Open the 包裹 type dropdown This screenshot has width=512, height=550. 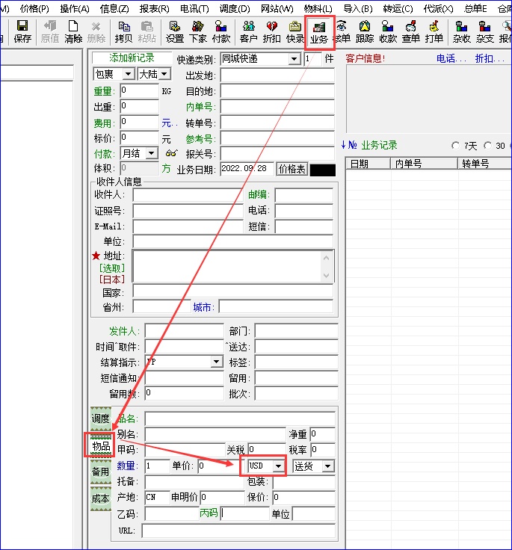pos(128,74)
